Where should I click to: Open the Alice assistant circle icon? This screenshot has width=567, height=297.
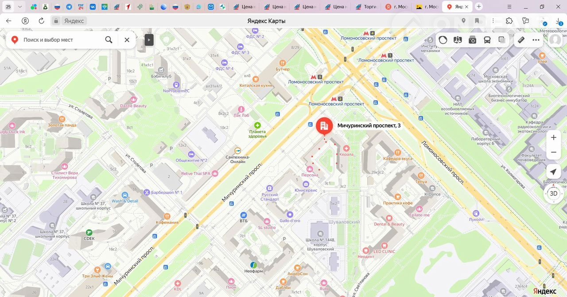tap(443, 40)
